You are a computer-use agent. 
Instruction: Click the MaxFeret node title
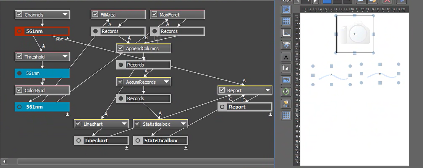point(170,14)
